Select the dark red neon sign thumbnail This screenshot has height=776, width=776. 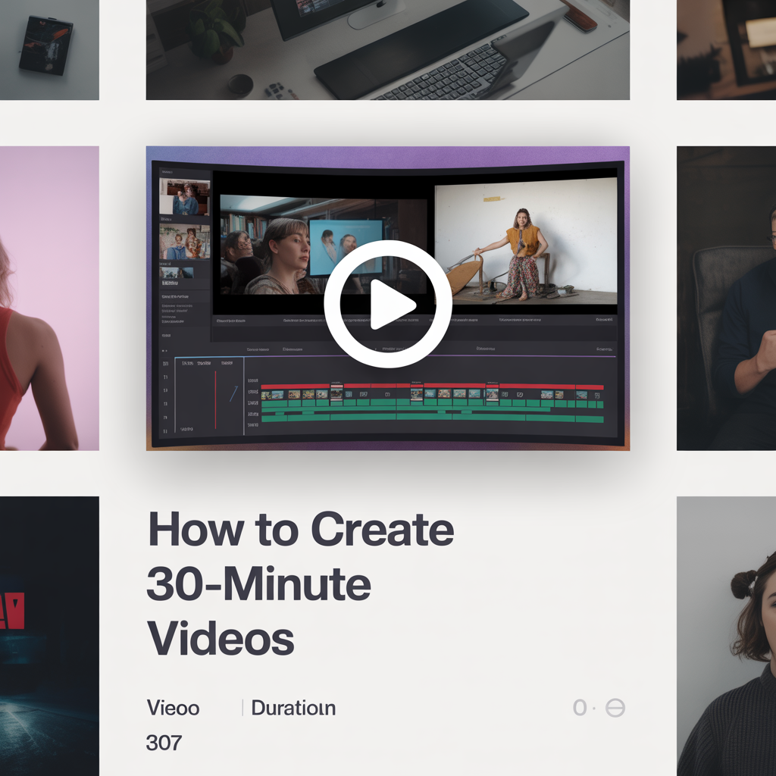coord(49,635)
